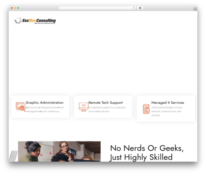Click the Managed It Services phone icon
The width and height of the screenshot is (206, 174).
[x=146, y=109]
